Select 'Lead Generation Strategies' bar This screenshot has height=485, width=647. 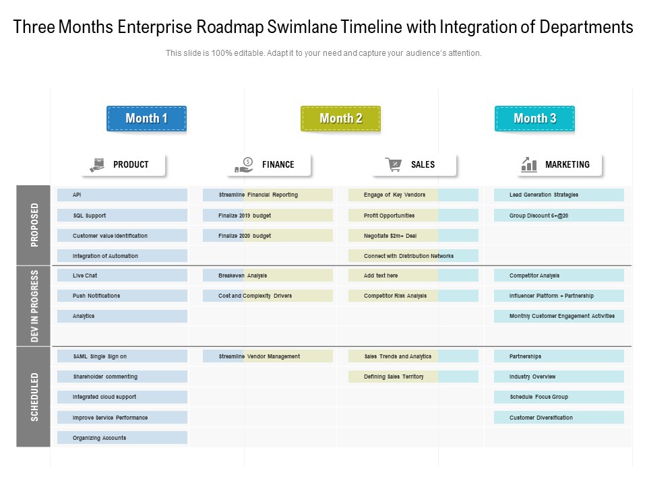[559, 195]
